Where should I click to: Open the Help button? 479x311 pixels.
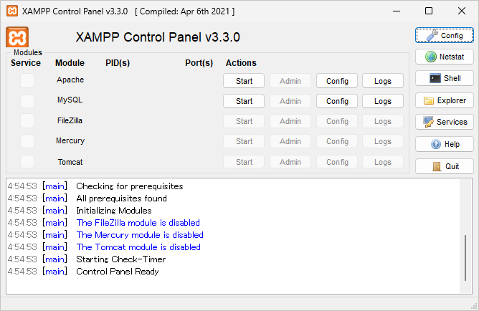[444, 144]
